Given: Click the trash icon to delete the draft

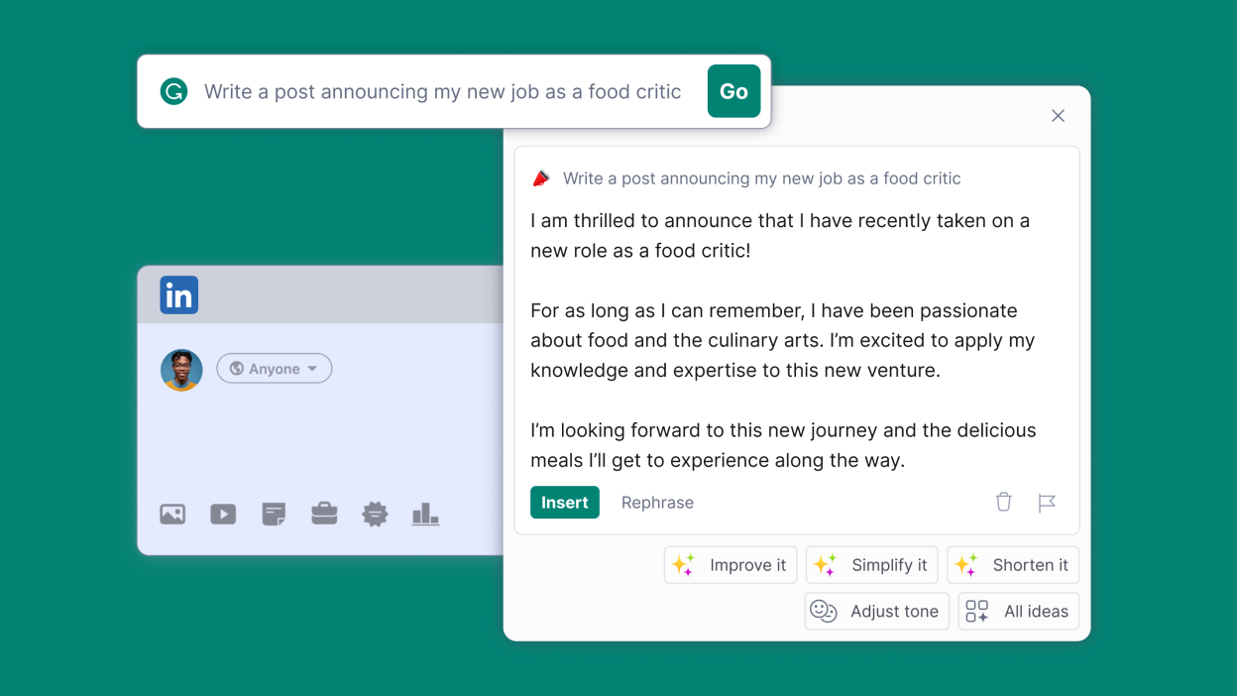Looking at the screenshot, I should [x=1003, y=503].
